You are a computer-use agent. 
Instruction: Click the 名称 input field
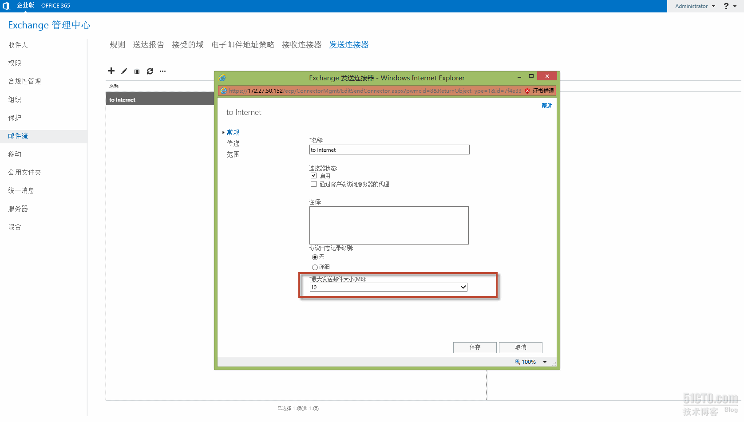click(389, 150)
